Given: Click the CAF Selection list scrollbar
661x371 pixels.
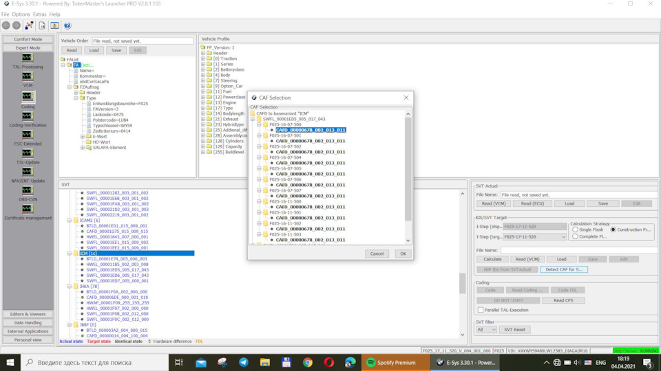Looking at the screenshot, I should (408, 168).
